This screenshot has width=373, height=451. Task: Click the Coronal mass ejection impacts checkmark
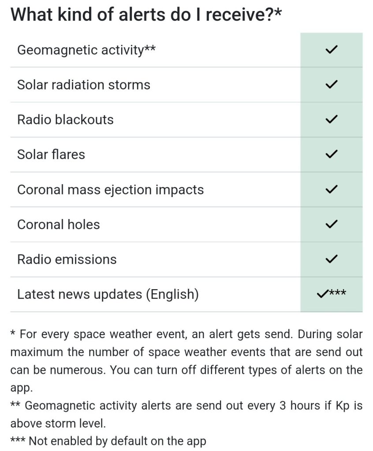[x=331, y=190]
